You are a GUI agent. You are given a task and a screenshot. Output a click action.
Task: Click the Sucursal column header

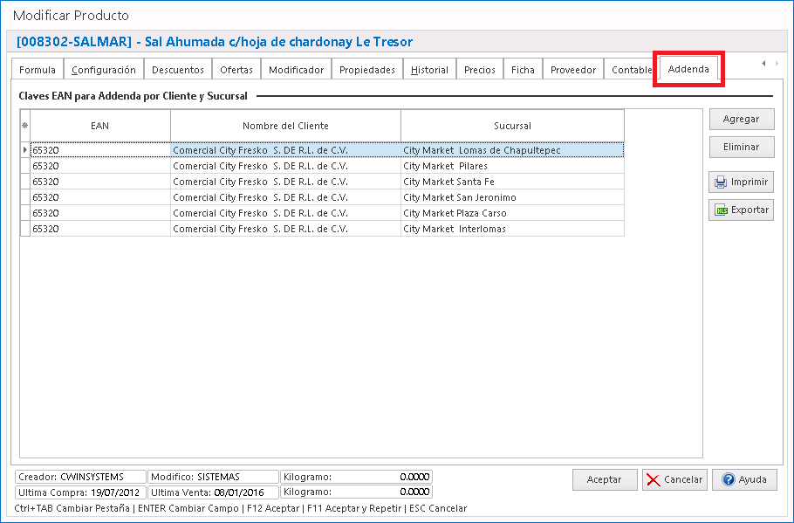click(x=511, y=125)
